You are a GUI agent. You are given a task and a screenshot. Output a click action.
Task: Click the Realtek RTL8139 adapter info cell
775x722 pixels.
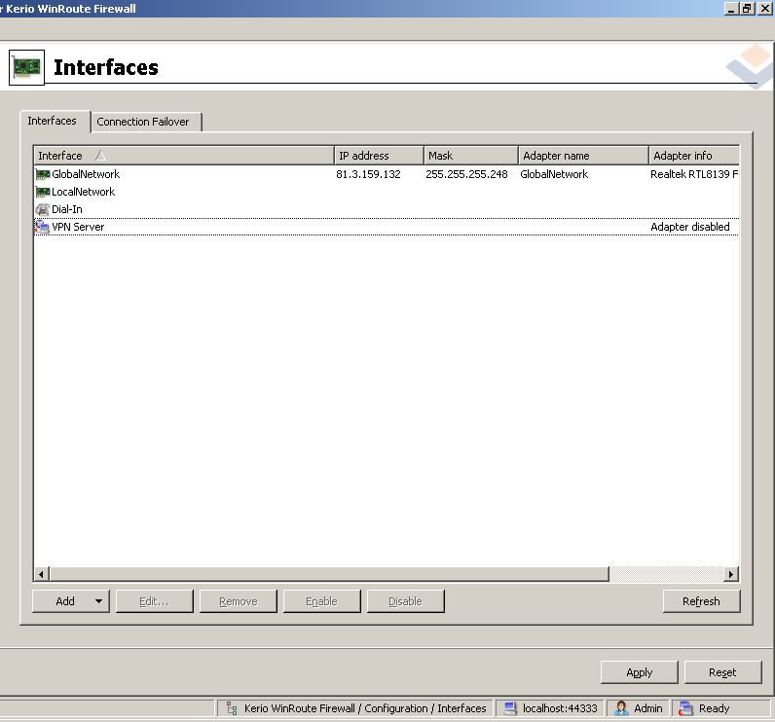[x=694, y=174]
